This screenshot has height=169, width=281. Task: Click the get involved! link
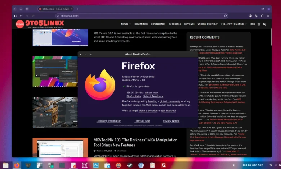click(x=169, y=111)
